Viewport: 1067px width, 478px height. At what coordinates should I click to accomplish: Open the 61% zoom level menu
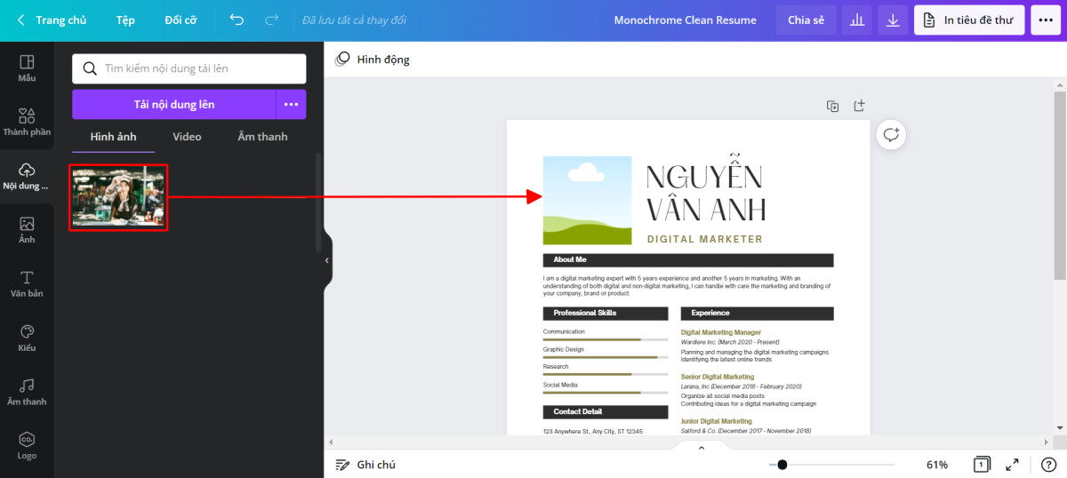(937, 465)
